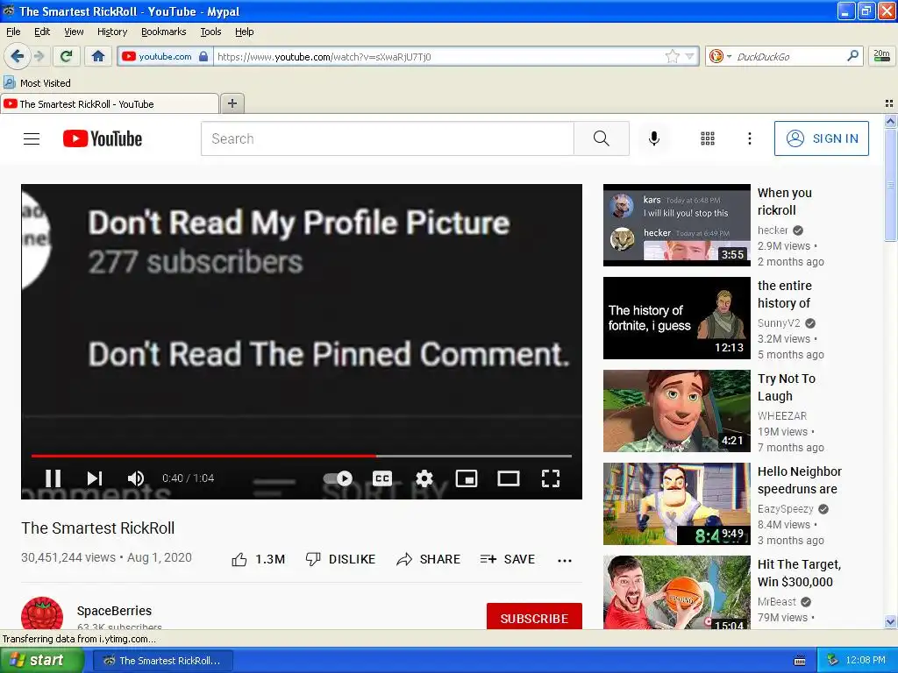This screenshot has width=898, height=673.
Task: Start voice search with the microphone icon
Action: click(654, 138)
